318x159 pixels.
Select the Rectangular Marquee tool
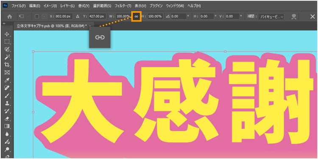click(x=7, y=42)
